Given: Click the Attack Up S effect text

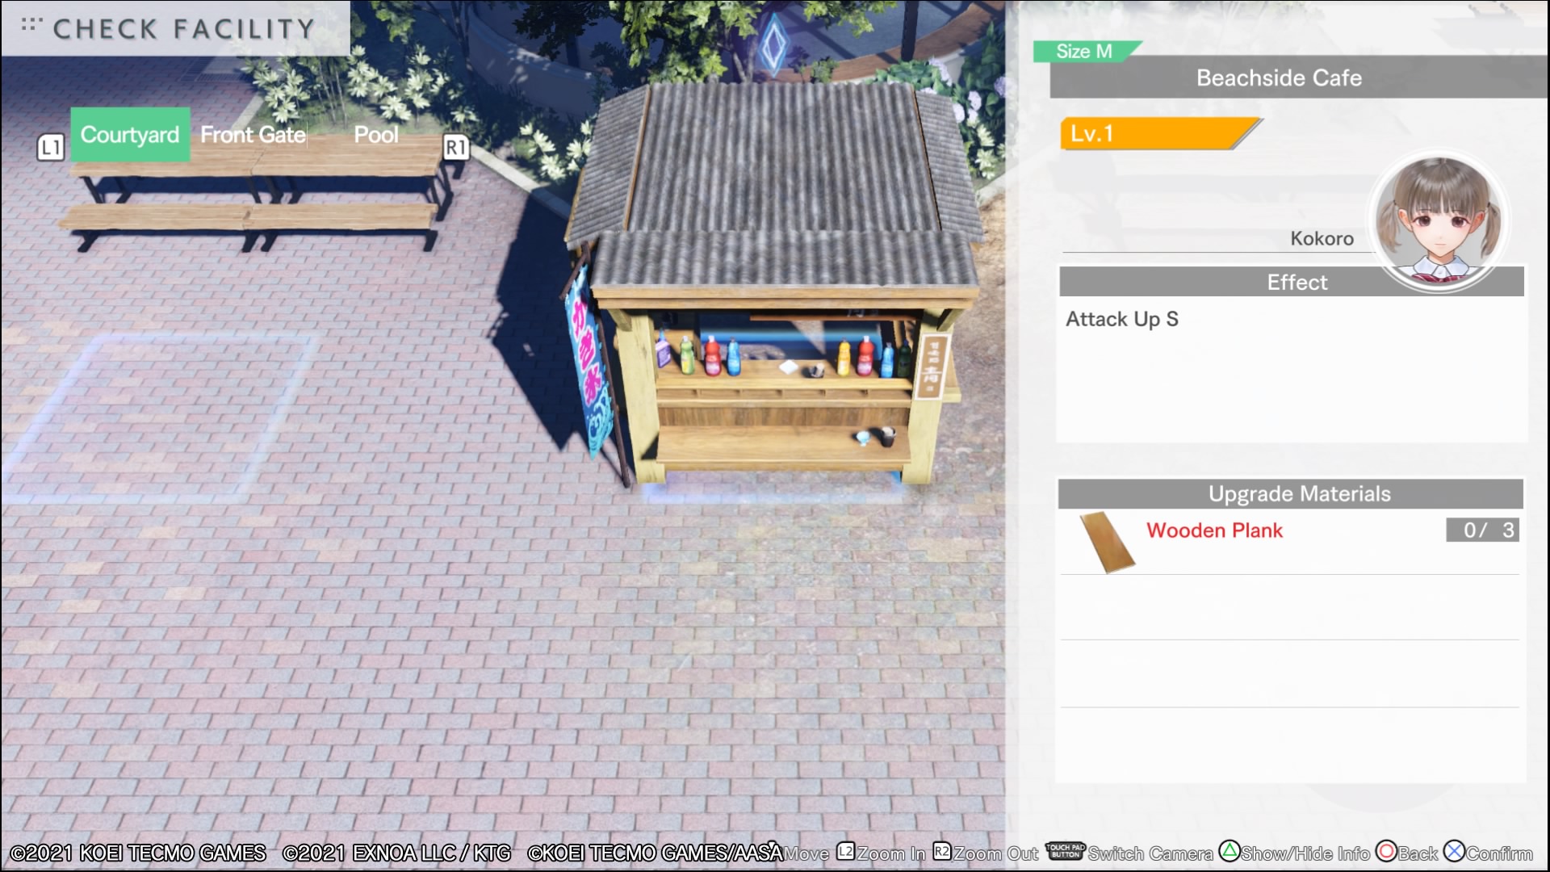Looking at the screenshot, I should point(1122,320).
